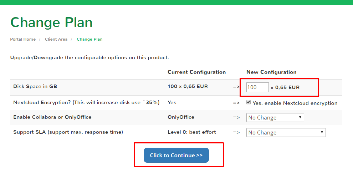Click the green Change Plan breadcrumb
The height and width of the screenshot is (173, 353).
coord(89,39)
